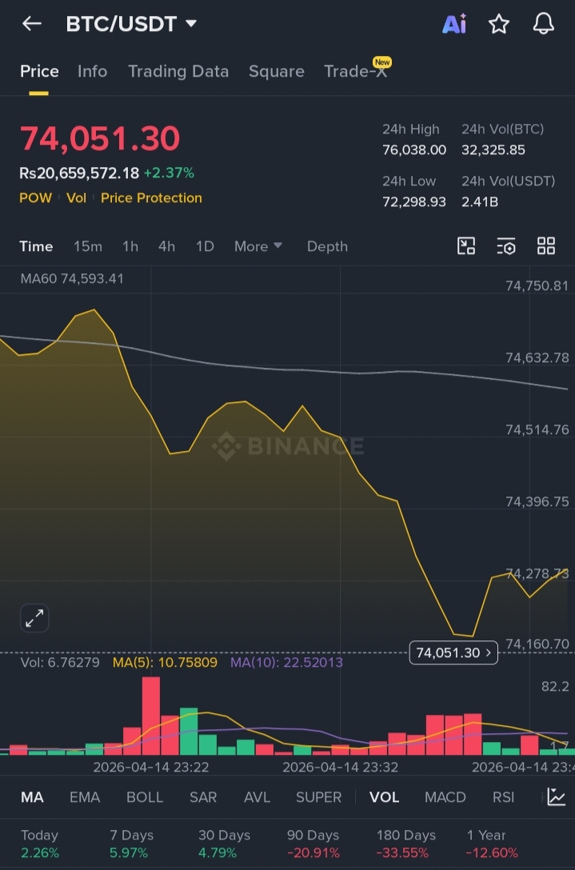Open the Square tab
The image size is (575, 870).
click(277, 71)
